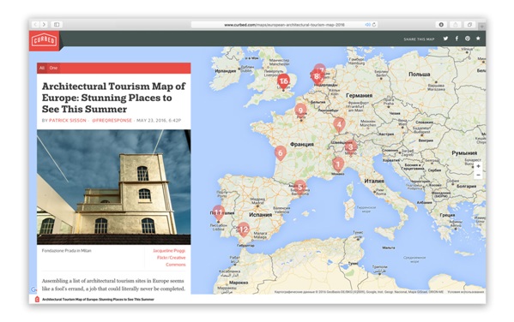Screen dimensions: 514x322
Task: Switch to the All tab
Action: point(42,68)
